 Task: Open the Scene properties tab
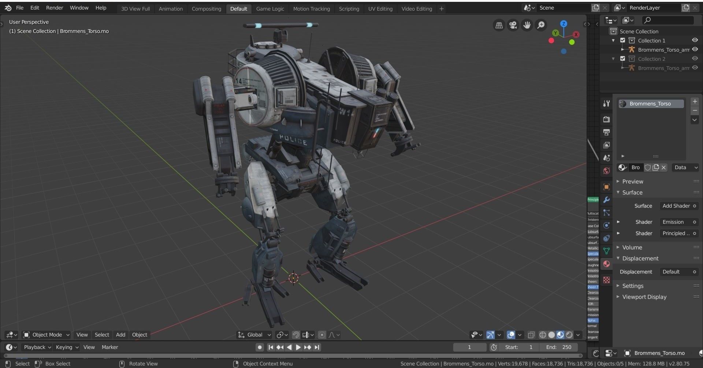(606, 158)
